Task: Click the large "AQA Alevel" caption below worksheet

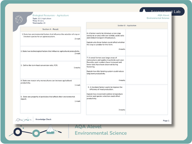Action: point(88,127)
